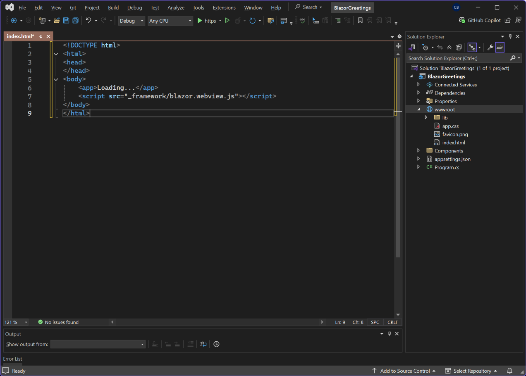This screenshot has height=376, width=526.
Task: Expand the Components folder node
Action: [418, 151]
